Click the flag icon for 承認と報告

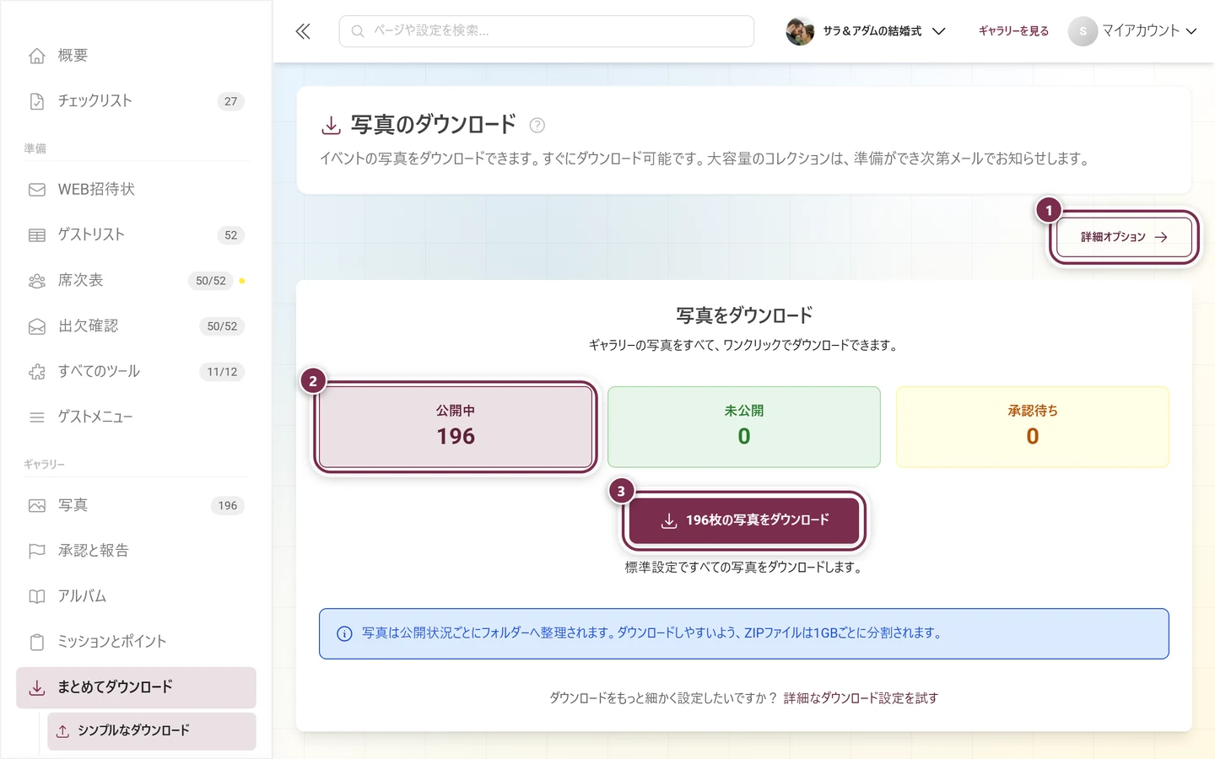37,552
